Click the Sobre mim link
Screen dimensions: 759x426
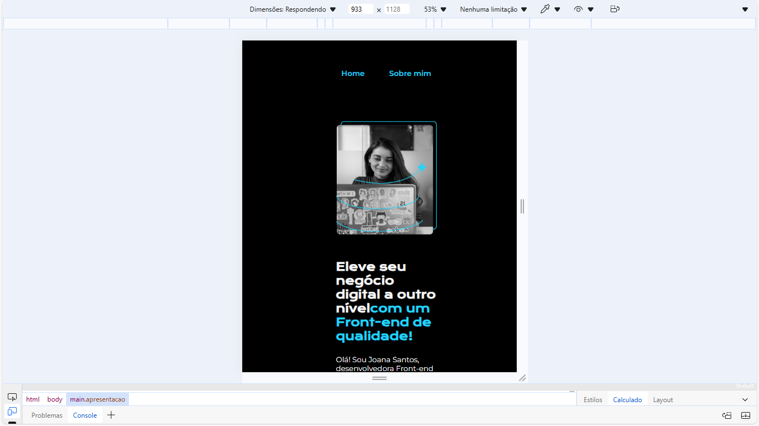[410, 73]
